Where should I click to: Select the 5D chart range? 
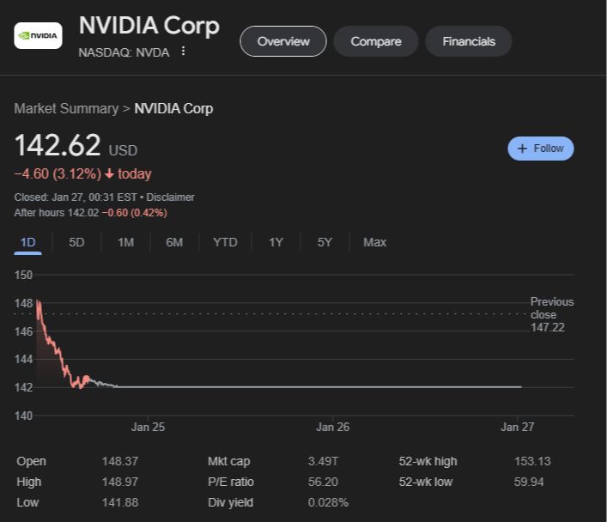click(x=76, y=242)
